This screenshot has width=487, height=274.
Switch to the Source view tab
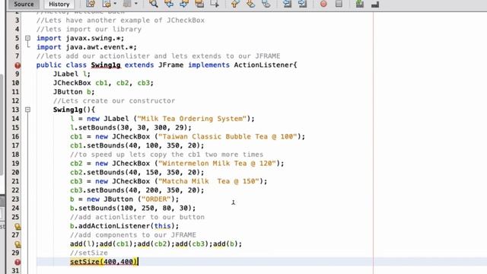[24, 4]
